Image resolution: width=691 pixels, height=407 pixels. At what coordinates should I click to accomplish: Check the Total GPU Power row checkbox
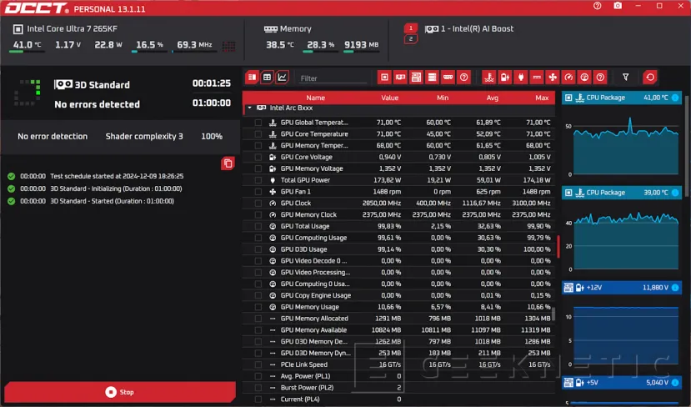point(258,180)
